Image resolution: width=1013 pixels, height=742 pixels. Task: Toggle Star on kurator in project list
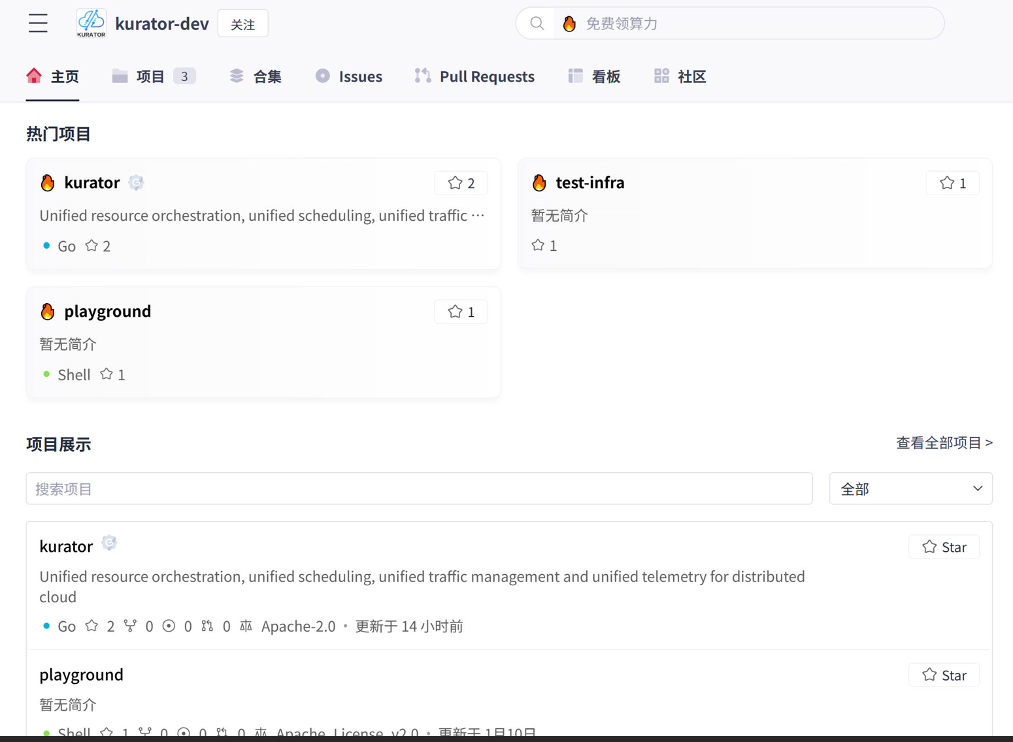click(944, 547)
